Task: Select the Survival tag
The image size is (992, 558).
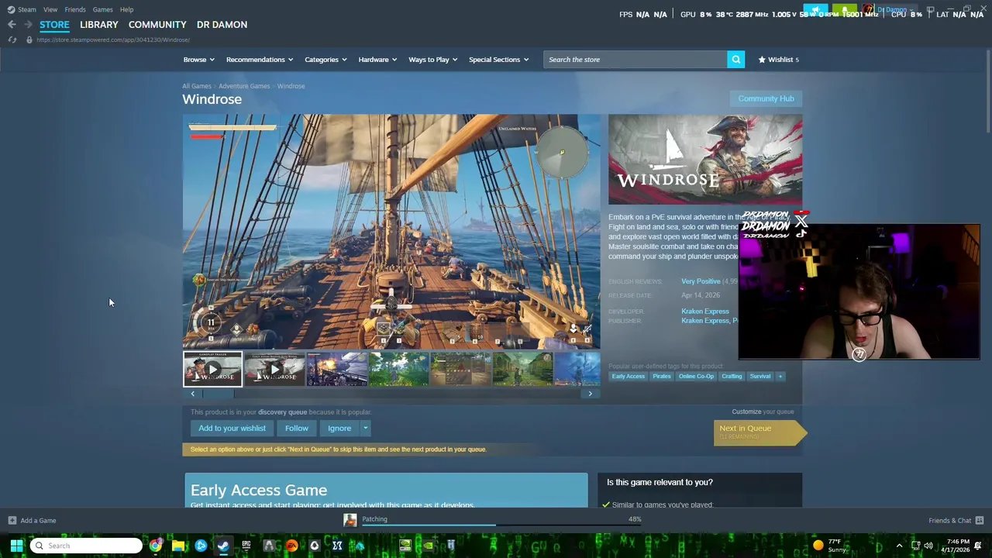Action: click(760, 377)
